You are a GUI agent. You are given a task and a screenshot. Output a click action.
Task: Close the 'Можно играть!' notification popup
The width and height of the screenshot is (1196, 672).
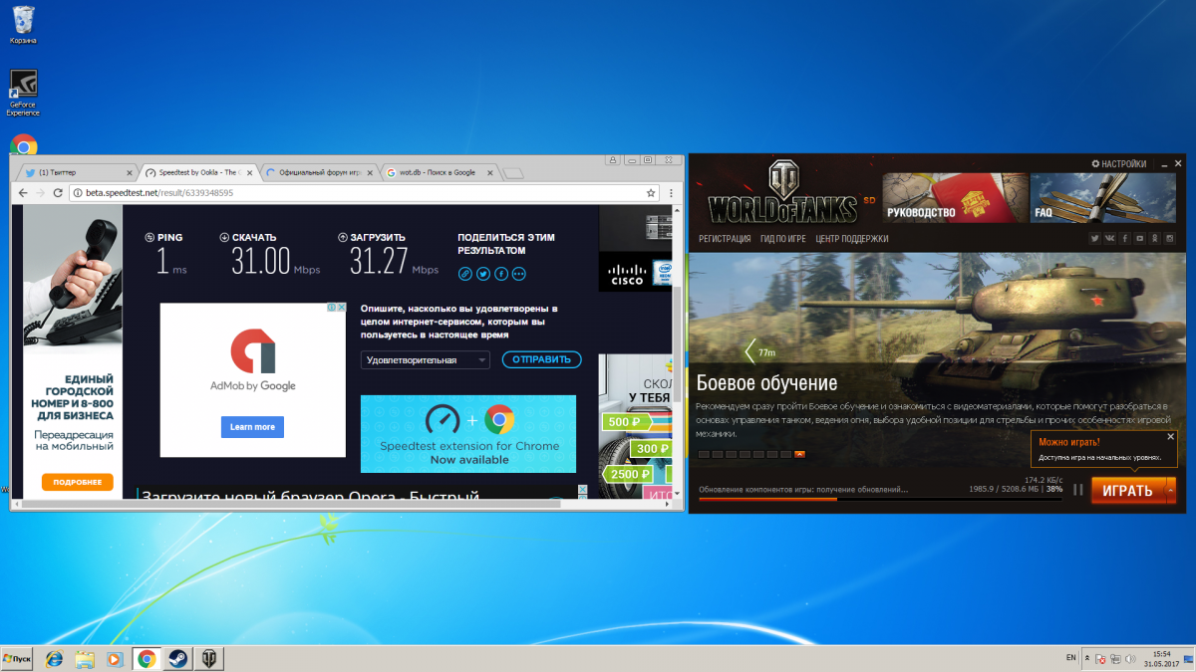1170,437
